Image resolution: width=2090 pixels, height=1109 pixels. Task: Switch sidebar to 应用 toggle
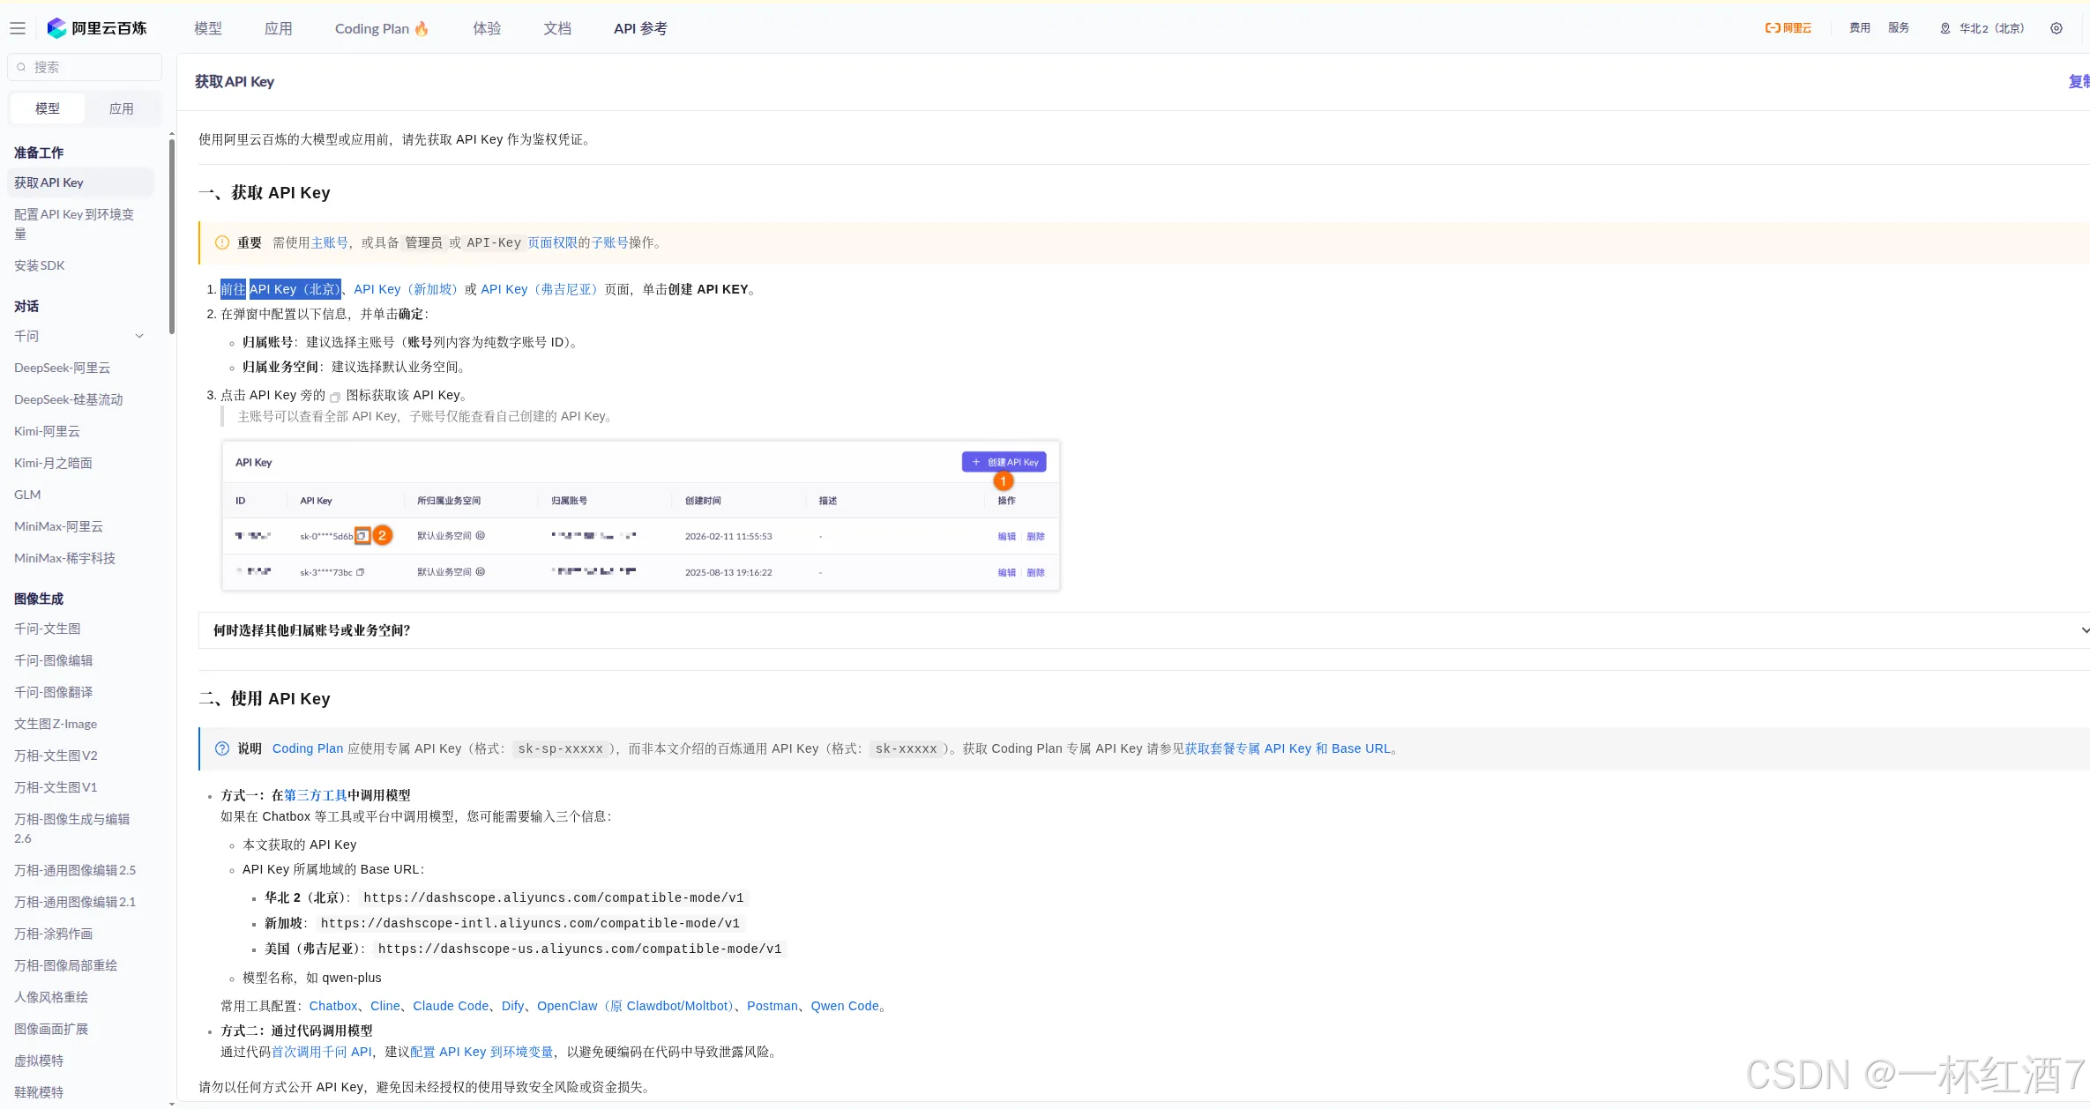(x=122, y=108)
